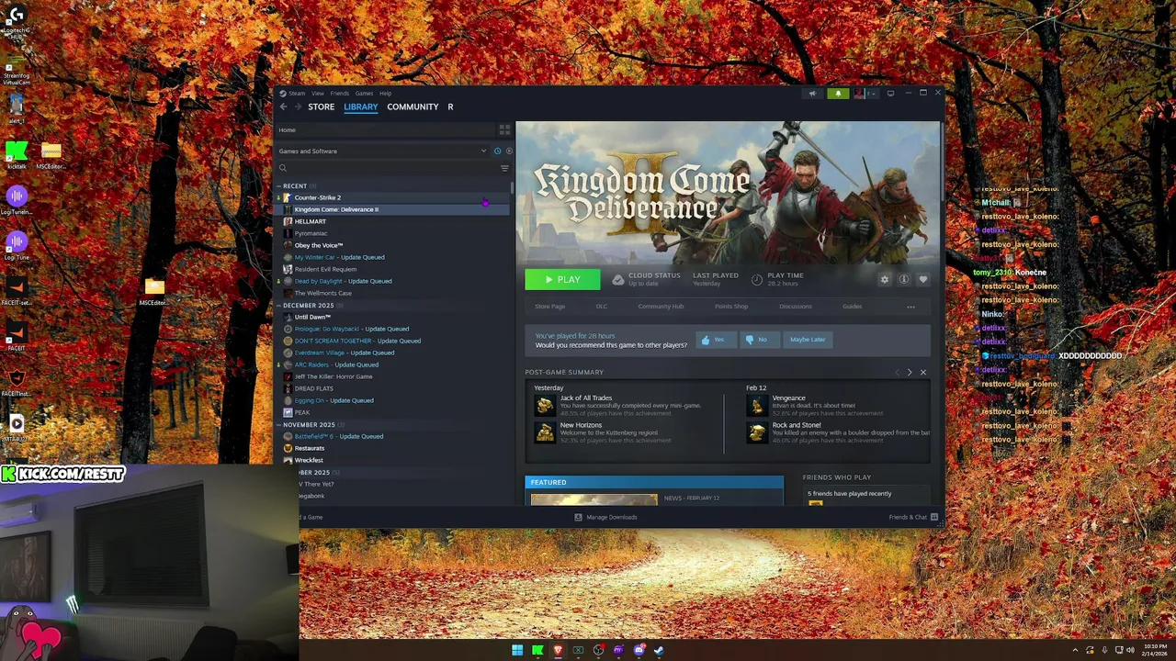
Task: Collapse the DECEMBER 2025 section
Action: tap(278, 306)
